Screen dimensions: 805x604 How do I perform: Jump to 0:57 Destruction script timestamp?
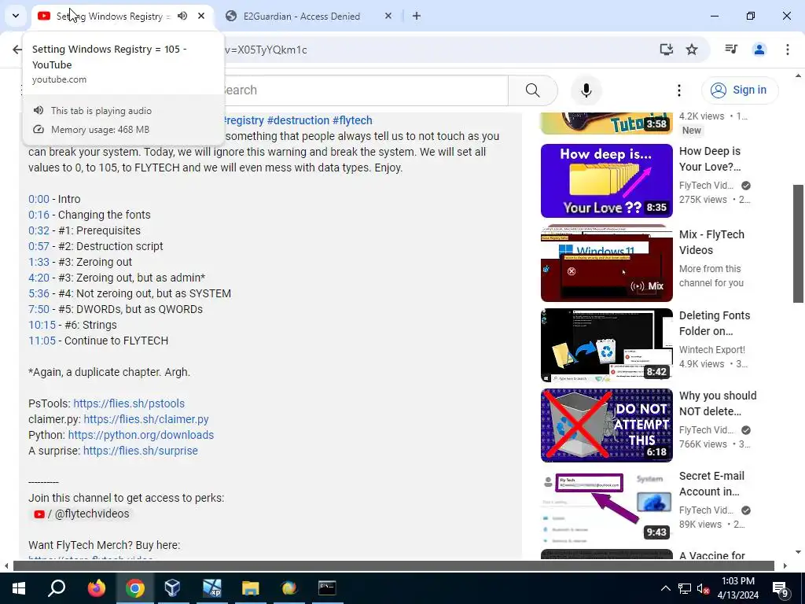pyautogui.click(x=39, y=246)
